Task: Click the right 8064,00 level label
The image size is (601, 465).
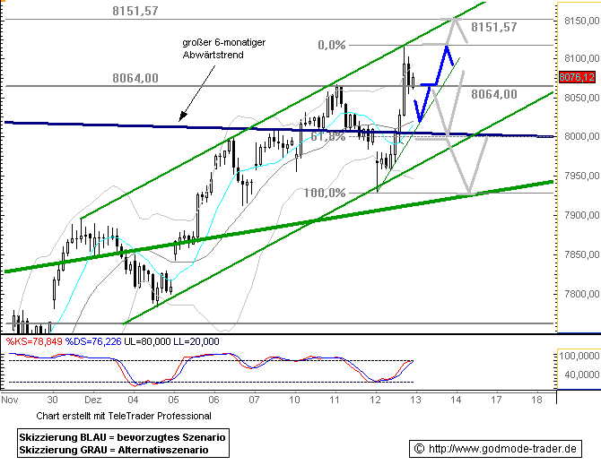Action: coord(494,94)
